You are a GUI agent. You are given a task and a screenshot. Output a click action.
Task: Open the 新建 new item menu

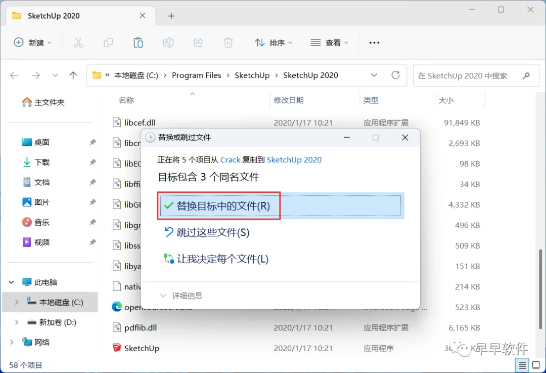pos(32,43)
